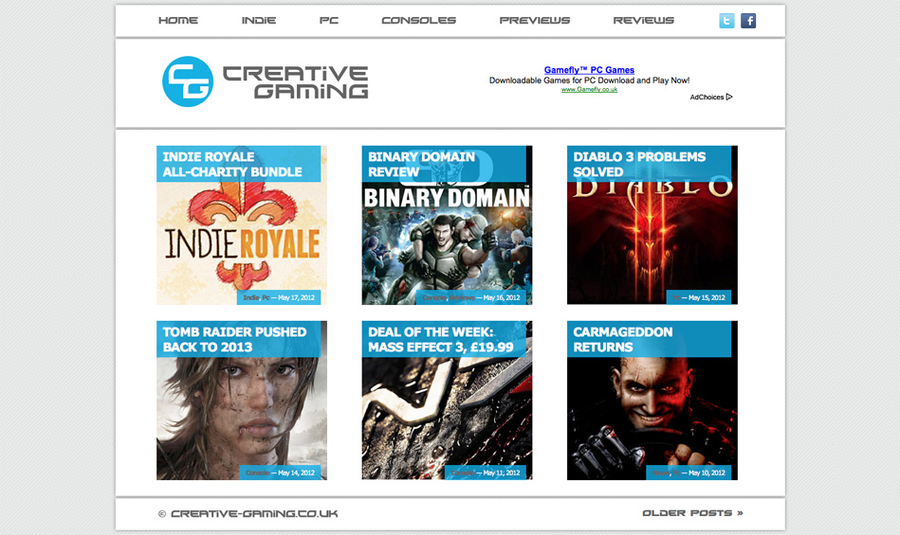Click the May 14, 2012 date text
The image size is (900, 535).
click(x=296, y=473)
